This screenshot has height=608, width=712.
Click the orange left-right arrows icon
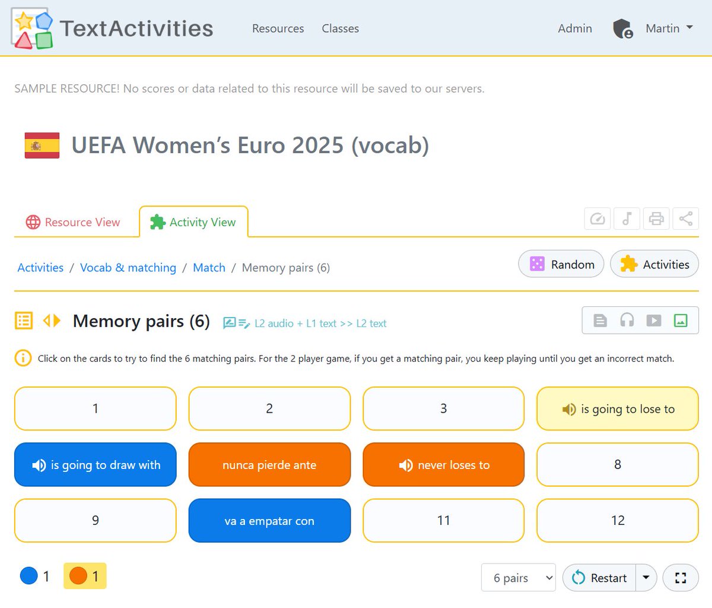tap(52, 321)
